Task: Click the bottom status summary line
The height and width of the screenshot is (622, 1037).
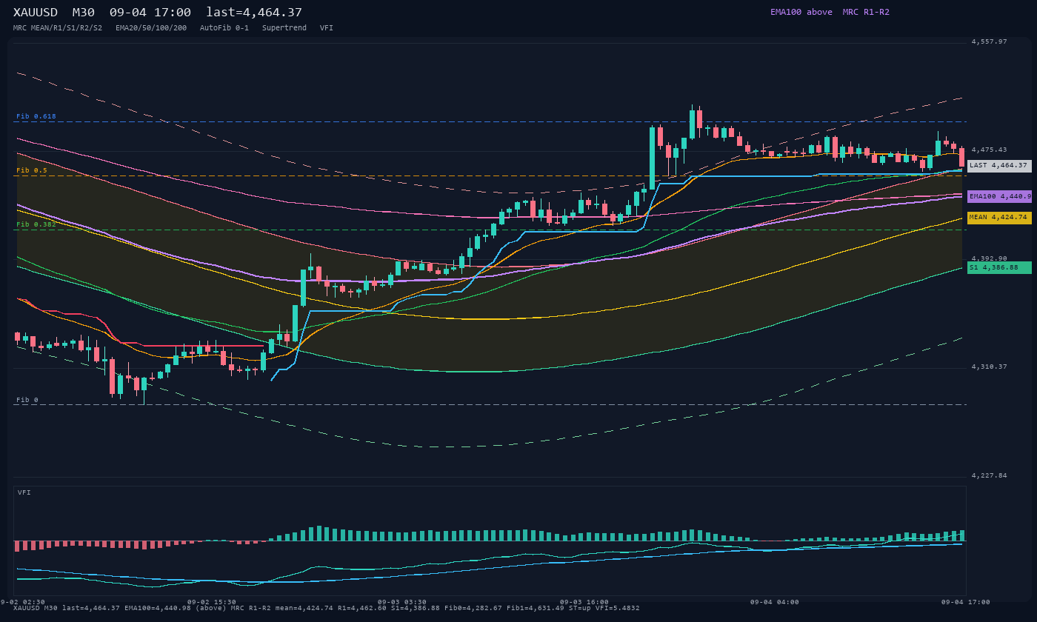Action: 327,608
